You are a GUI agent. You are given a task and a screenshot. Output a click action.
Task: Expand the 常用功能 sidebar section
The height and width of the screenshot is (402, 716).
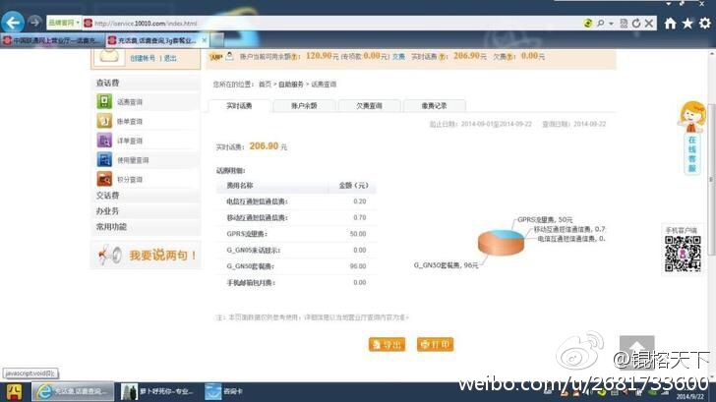tap(111, 227)
